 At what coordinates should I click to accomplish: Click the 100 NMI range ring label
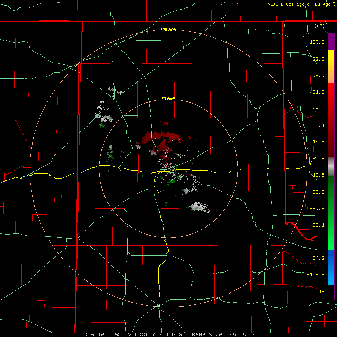coord(168,30)
